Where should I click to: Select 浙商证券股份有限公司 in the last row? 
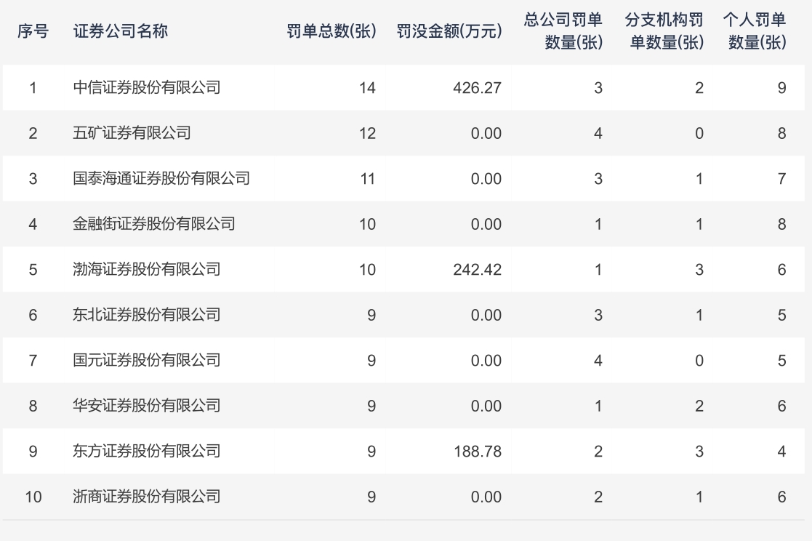click(x=147, y=497)
